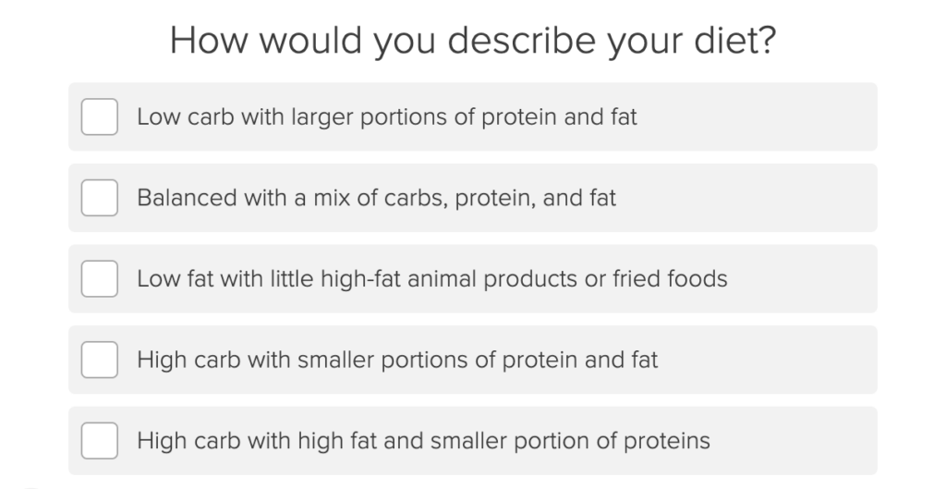Click the 'Balanced with a mix of carbs' text
946x489 pixels.
[377, 198]
